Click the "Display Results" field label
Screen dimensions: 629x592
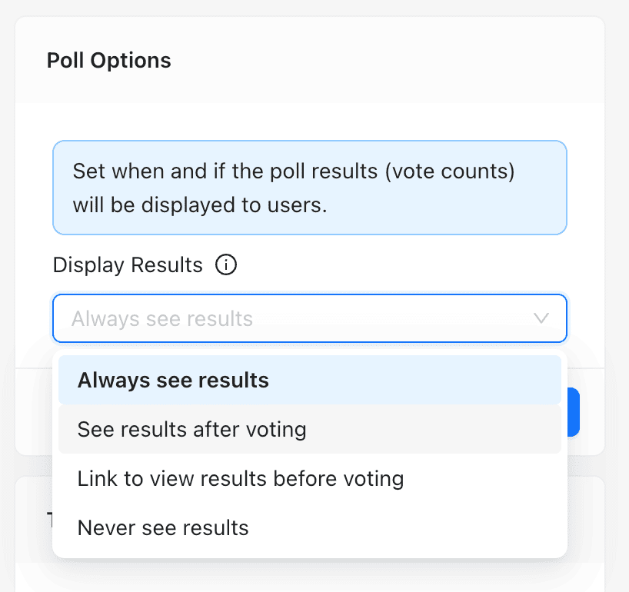click(128, 265)
